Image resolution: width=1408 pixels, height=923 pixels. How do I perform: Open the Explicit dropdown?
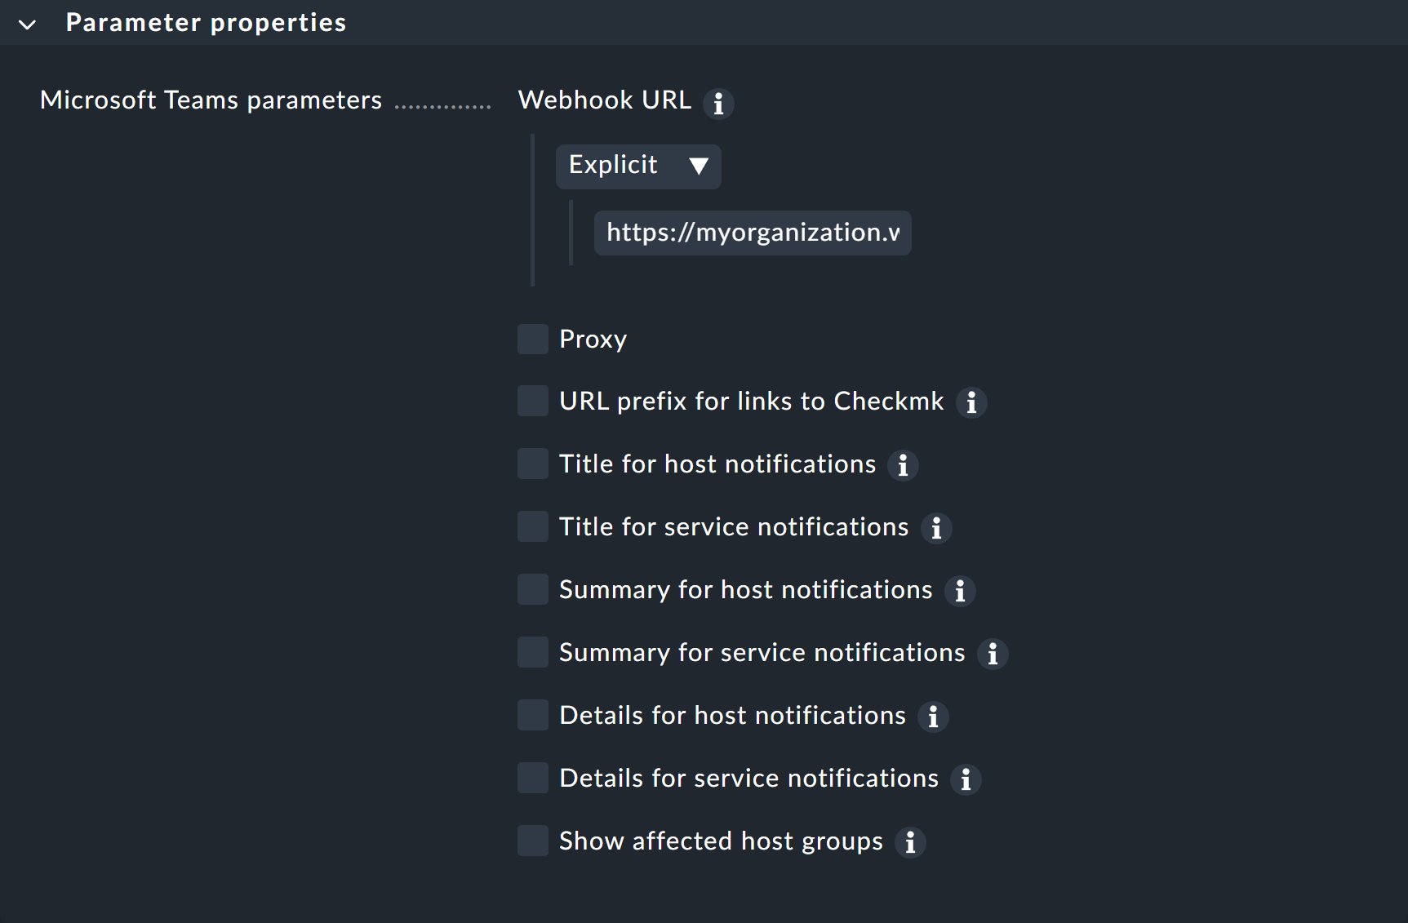tap(638, 166)
